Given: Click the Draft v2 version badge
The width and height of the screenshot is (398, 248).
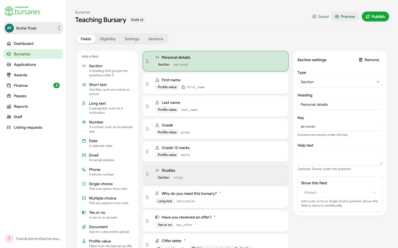Looking at the screenshot, I should pyautogui.click(x=137, y=20).
